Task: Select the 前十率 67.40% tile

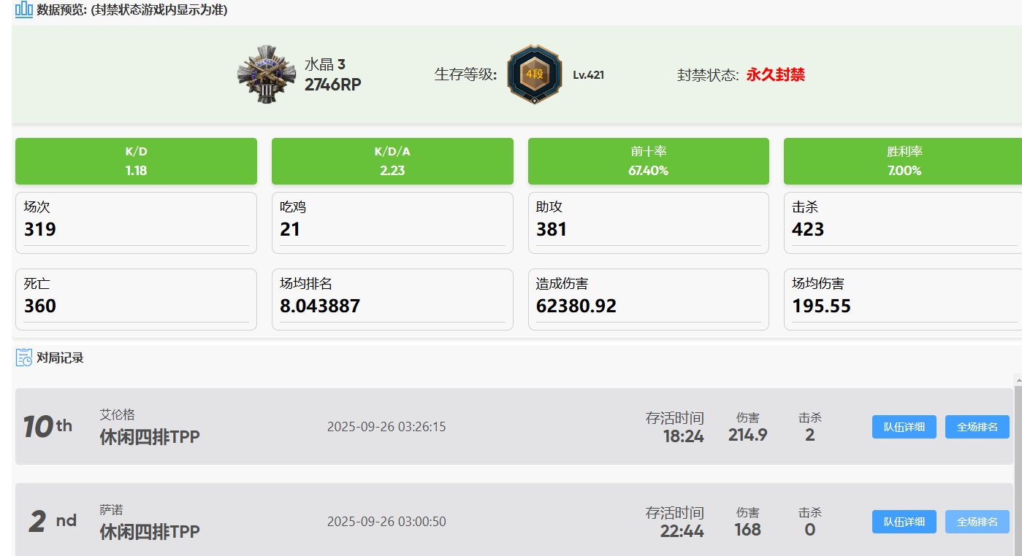Action: pyautogui.click(x=648, y=161)
